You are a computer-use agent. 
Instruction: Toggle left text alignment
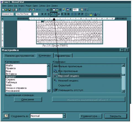click(59, 14)
